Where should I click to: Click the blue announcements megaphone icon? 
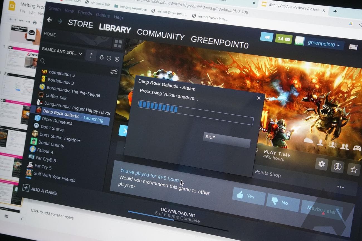coord(266,37)
